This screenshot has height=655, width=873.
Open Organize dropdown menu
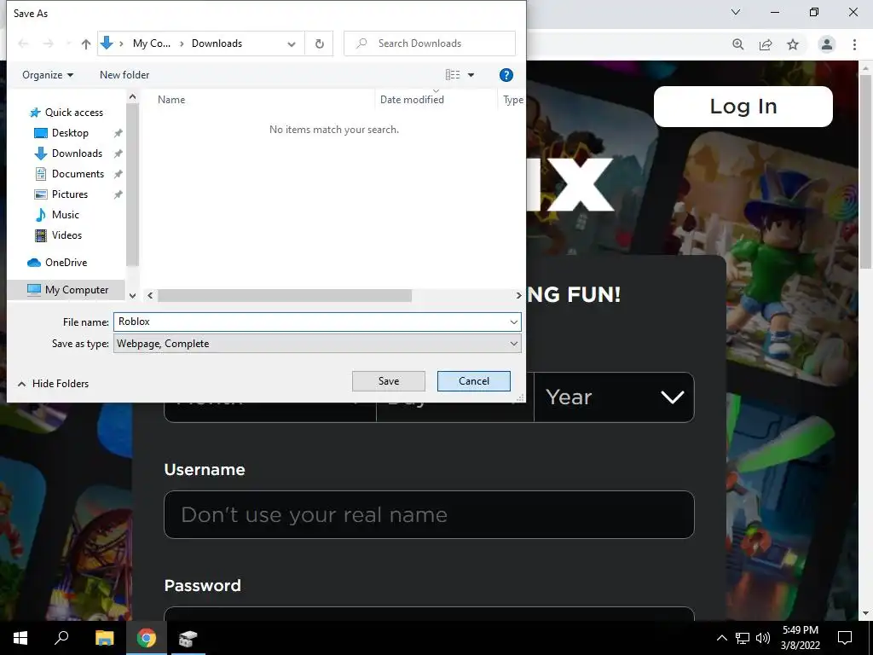click(x=48, y=75)
